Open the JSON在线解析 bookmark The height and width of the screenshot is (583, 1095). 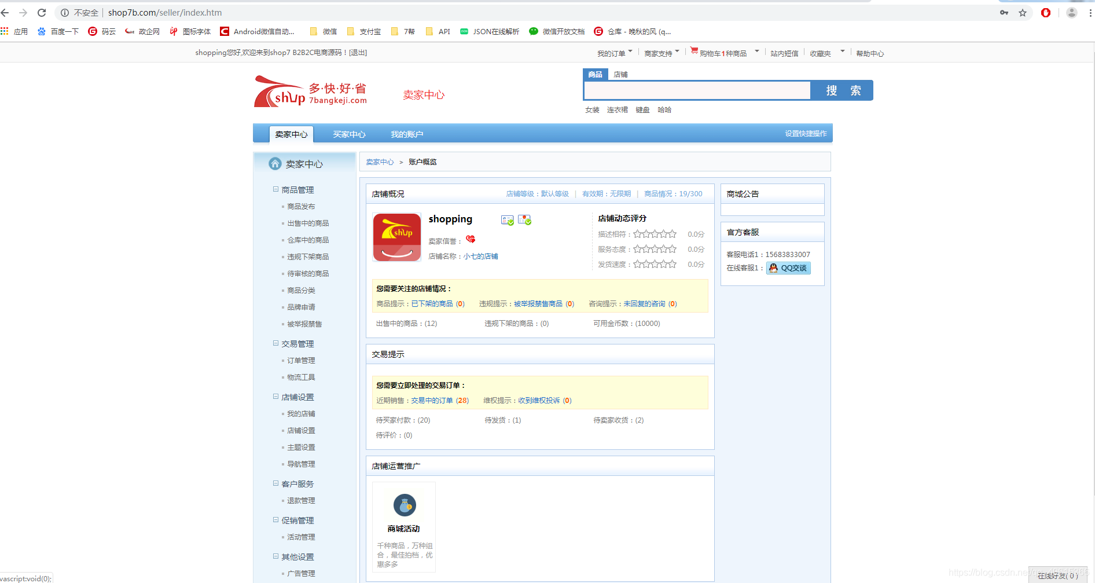pyautogui.click(x=490, y=31)
